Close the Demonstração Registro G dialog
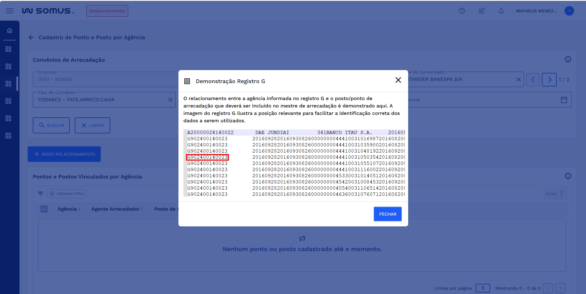586x294 pixels. coord(398,80)
